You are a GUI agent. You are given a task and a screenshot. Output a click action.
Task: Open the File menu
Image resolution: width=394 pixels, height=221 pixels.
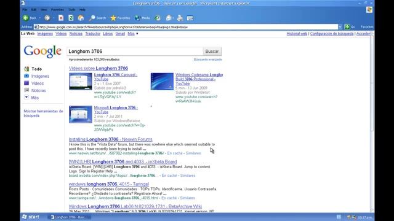25,10
